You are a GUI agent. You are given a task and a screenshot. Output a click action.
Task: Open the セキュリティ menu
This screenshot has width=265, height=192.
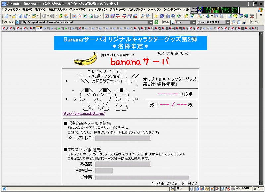97,10
